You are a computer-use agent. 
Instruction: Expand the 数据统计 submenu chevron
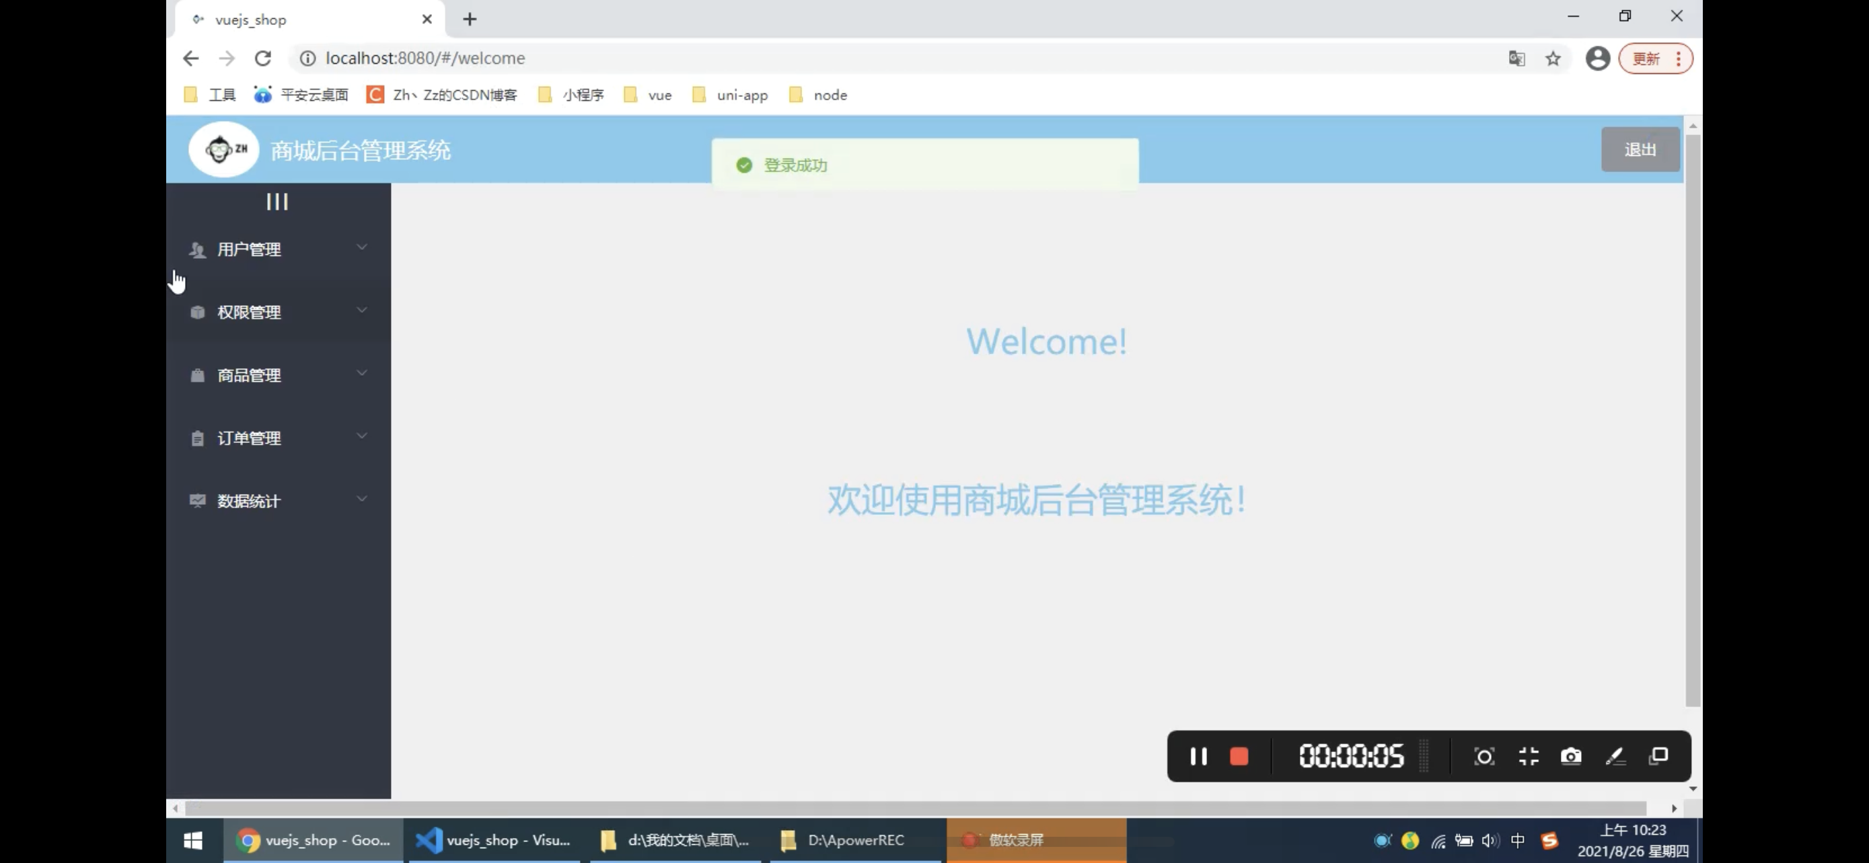362,499
